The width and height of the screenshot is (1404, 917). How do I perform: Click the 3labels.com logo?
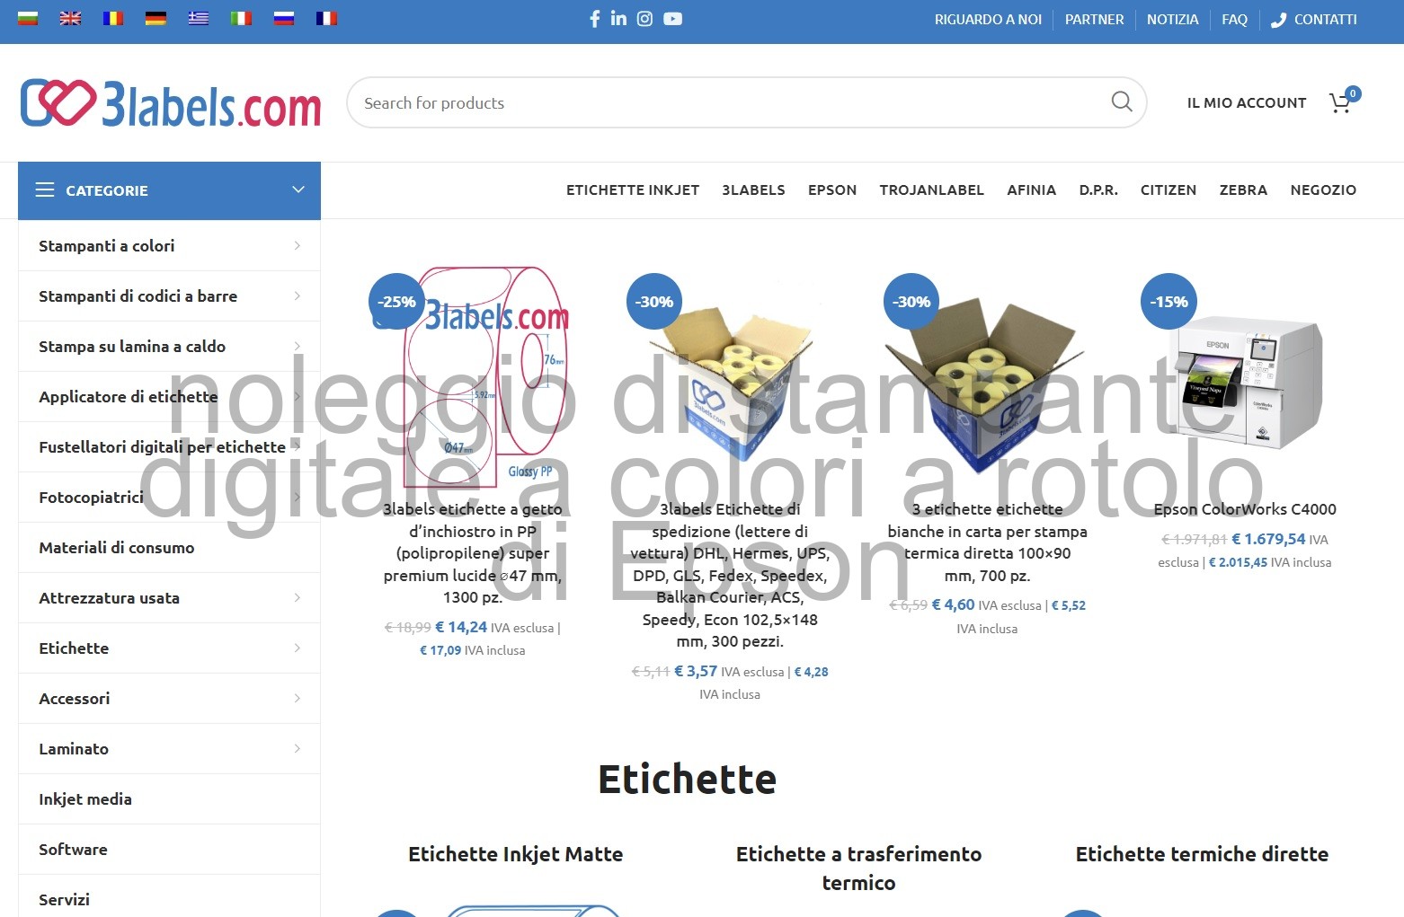[170, 104]
